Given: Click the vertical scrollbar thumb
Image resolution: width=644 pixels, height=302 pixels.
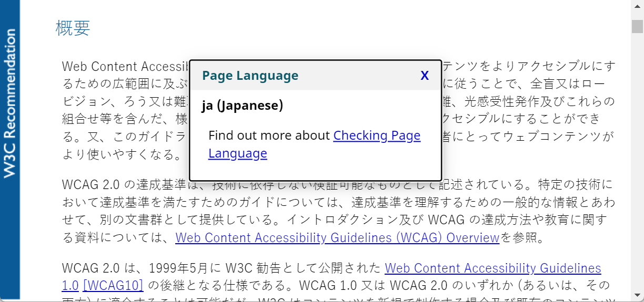Looking at the screenshot, I should [637, 25].
